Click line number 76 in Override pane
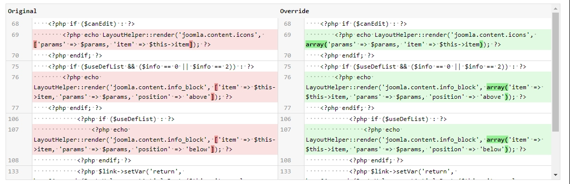The height and width of the screenshot is (184, 570). [x=287, y=77]
